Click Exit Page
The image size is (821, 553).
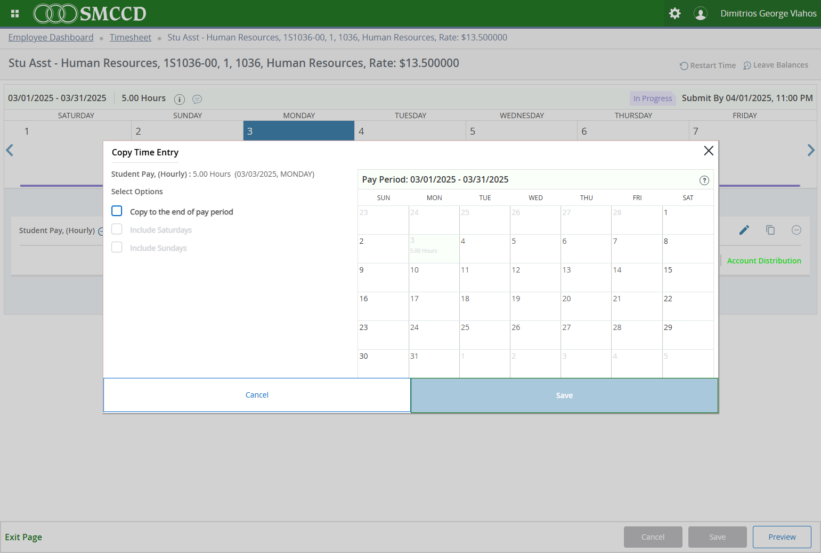pyautogui.click(x=23, y=537)
